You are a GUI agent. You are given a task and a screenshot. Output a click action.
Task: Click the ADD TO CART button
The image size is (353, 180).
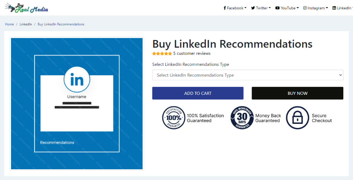198,93
